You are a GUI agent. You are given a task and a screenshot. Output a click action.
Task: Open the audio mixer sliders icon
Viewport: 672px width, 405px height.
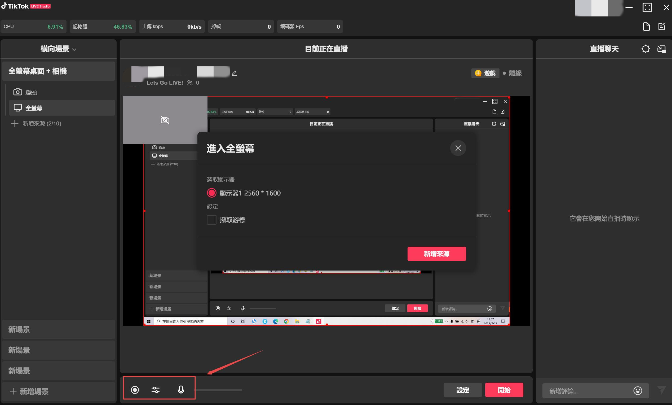coord(155,390)
